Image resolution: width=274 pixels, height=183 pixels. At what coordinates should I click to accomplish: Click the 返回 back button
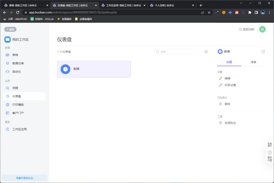[x=10, y=29]
